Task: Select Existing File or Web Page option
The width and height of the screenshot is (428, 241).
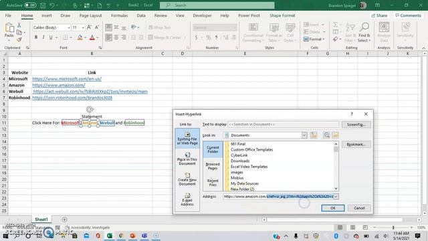Action: click(x=187, y=139)
